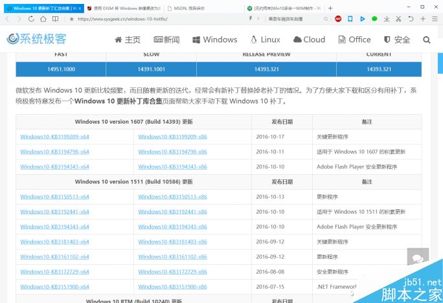Open the 安全 navigation item
This screenshot has height=303, width=443.
(x=397, y=39)
